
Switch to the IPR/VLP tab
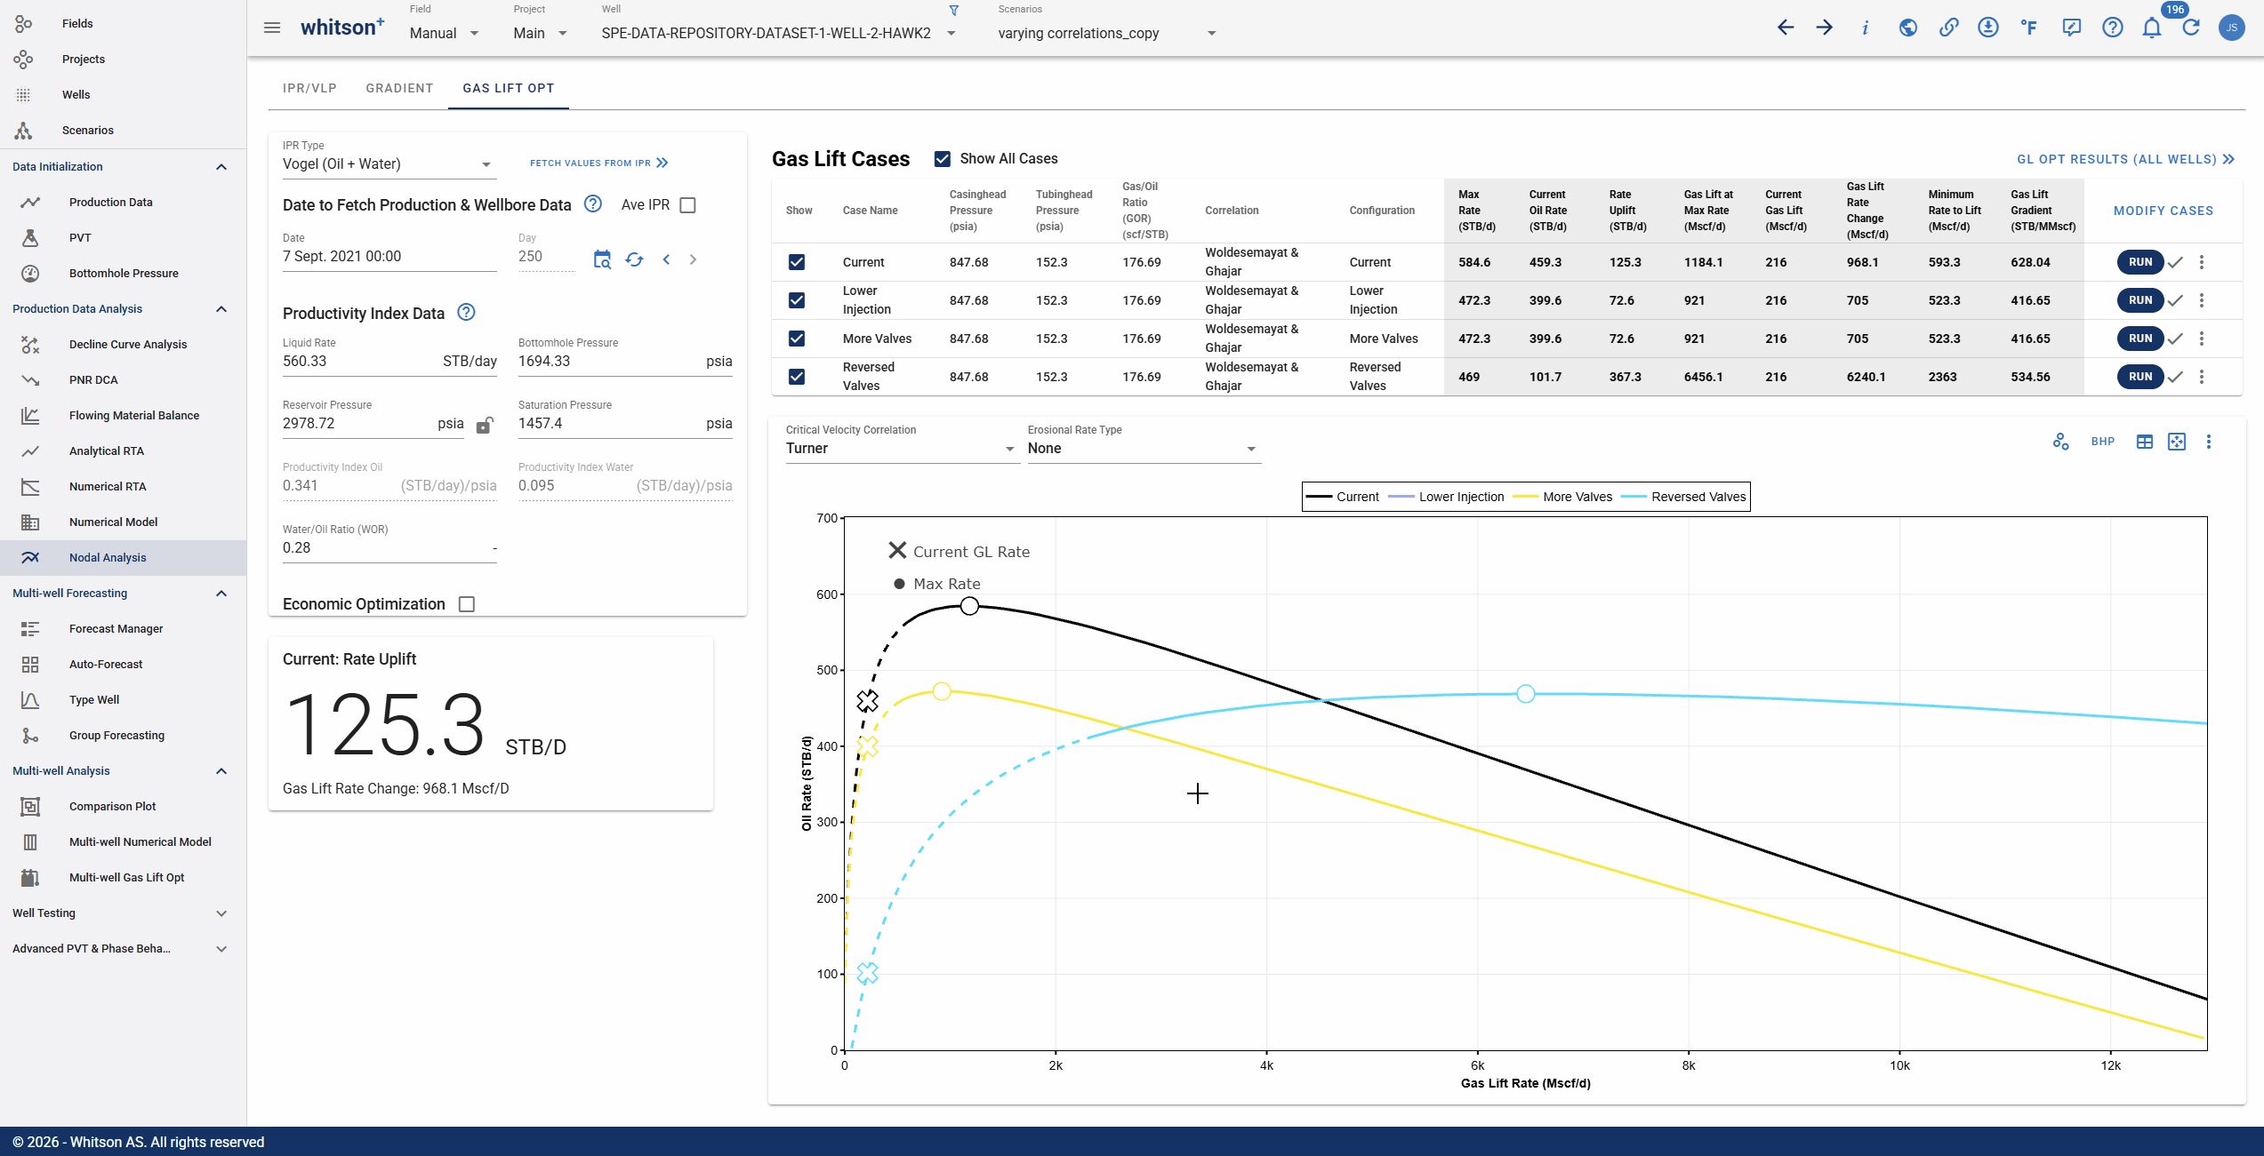(x=309, y=88)
